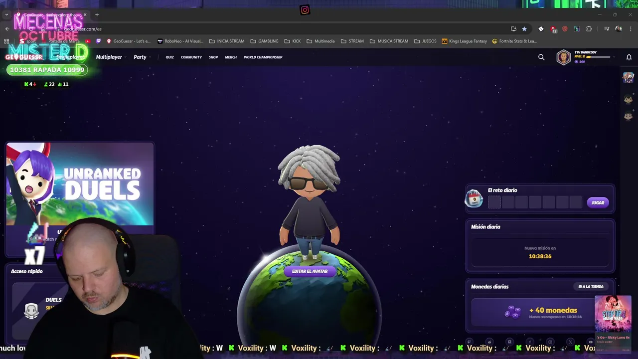Open the red spiral extension icon
638x359 pixels.
coord(565,29)
